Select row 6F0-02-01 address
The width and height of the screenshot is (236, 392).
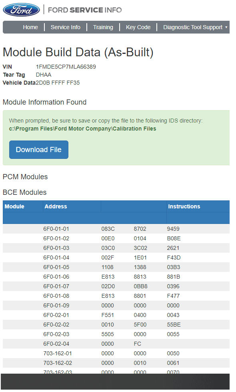(56, 315)
